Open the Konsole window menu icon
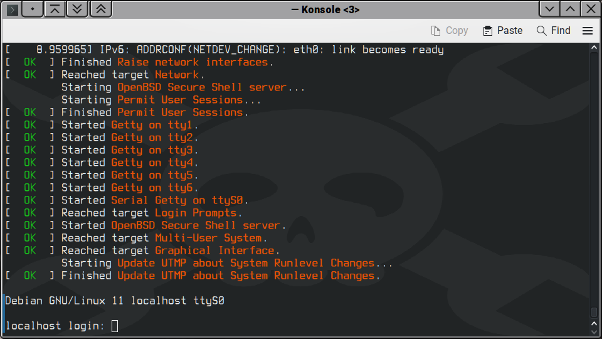The width and height of the screenshot is (602, 339). point(12,9)
